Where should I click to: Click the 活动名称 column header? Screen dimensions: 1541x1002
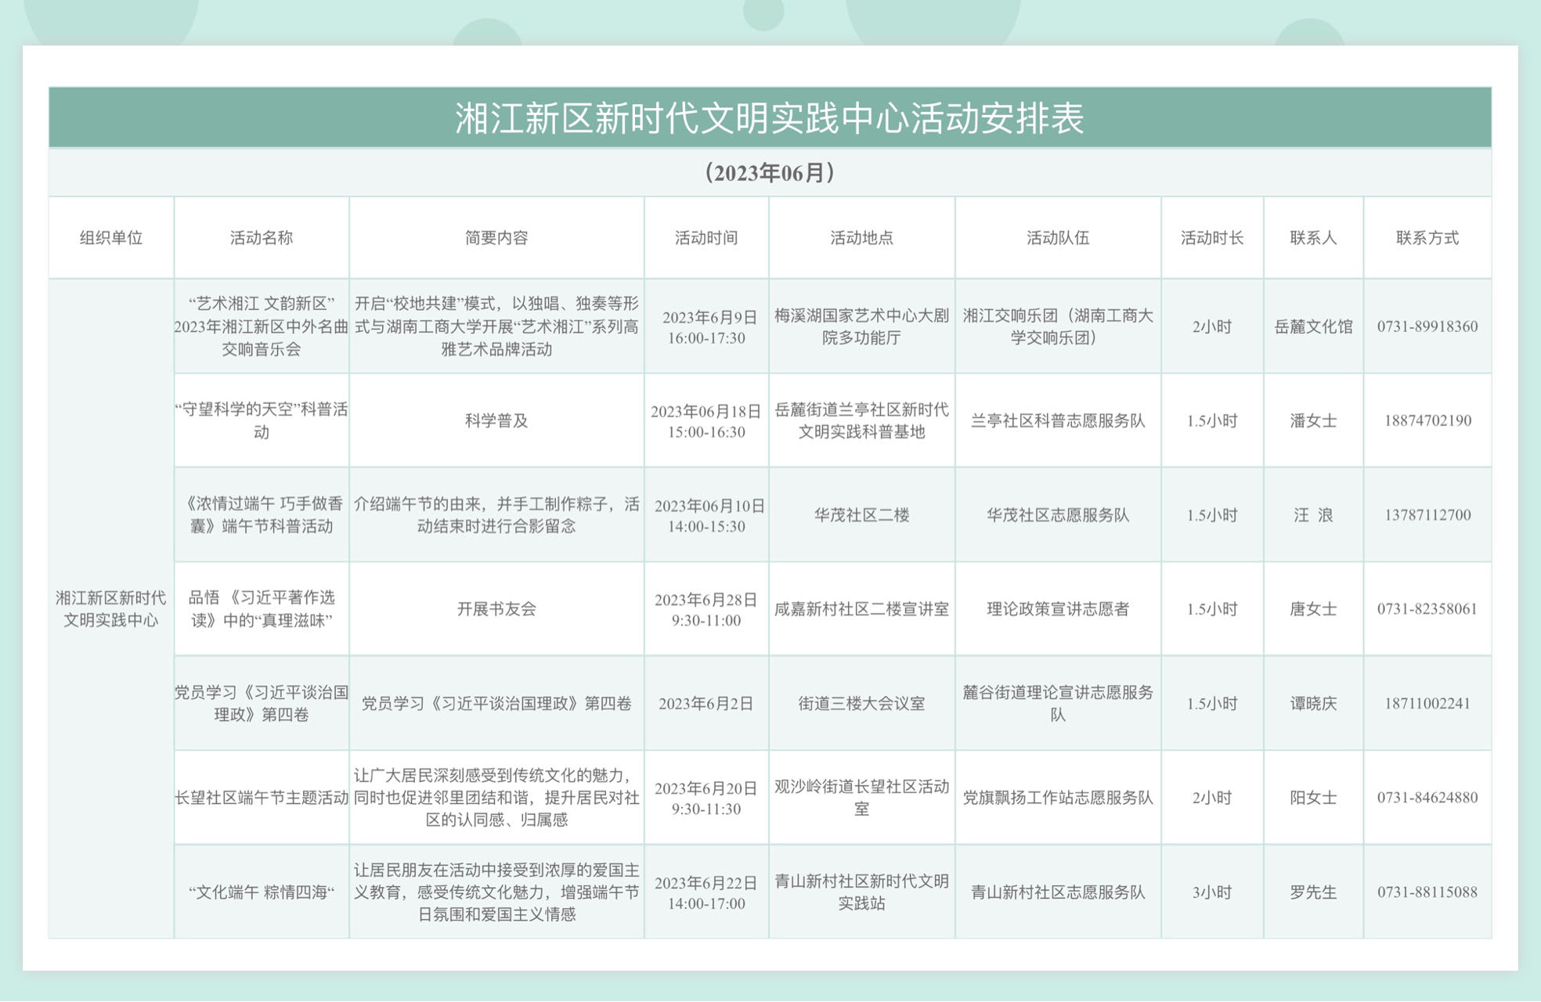(262, 238)
